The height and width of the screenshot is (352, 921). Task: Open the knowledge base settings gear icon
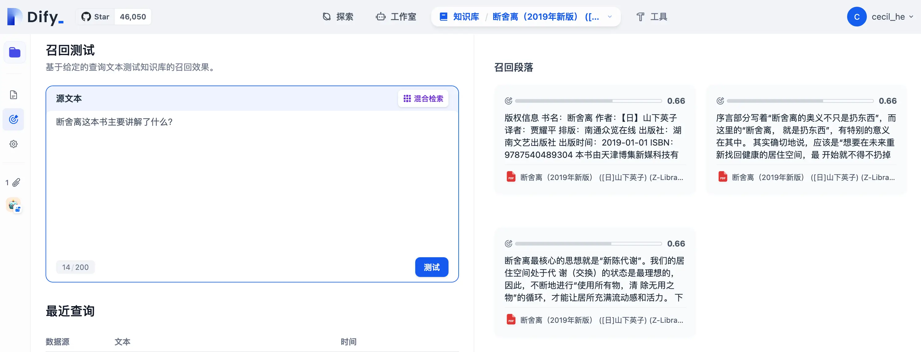(x=14, y=144)
